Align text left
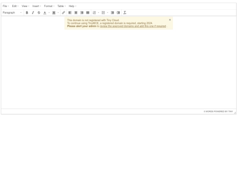This screenshot has height=178, width=237. coord(70,13)
